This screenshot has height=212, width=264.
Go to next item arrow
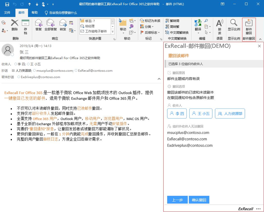37,4
